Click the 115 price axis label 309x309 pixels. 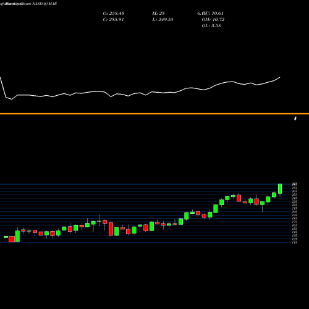295,242
